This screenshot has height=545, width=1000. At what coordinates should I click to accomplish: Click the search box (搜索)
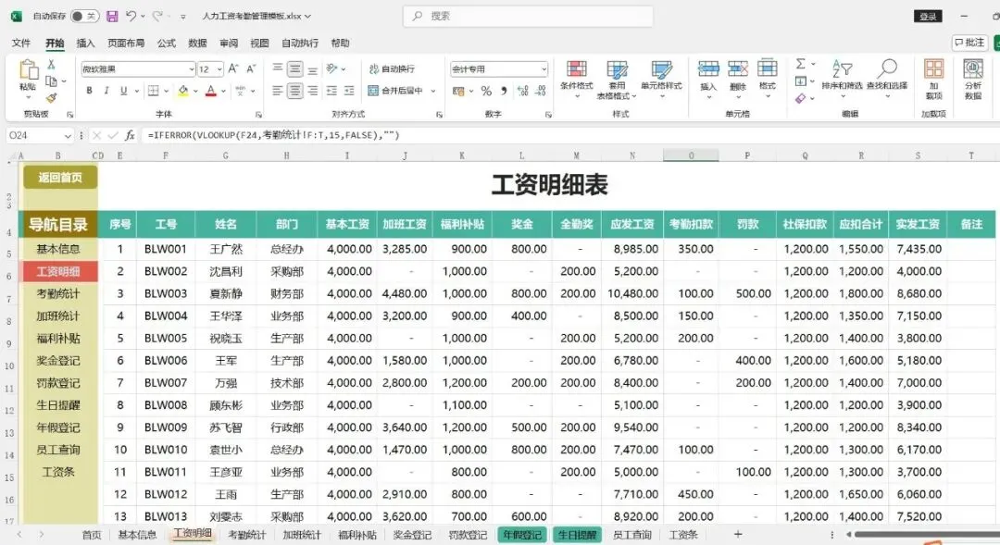pos(528,16)
